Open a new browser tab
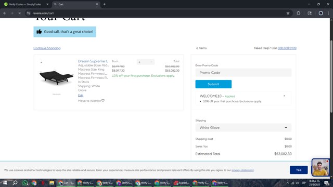The width and height of the screenshot is (333, 187). 104,4
